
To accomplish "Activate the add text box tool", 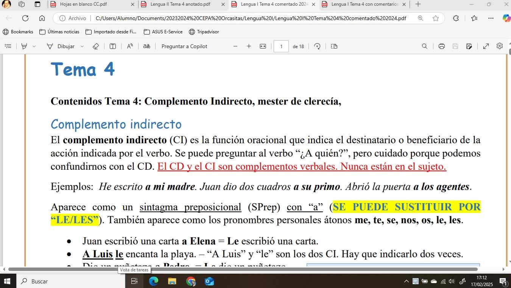I will pyautogui.click(x=113, y=46).
